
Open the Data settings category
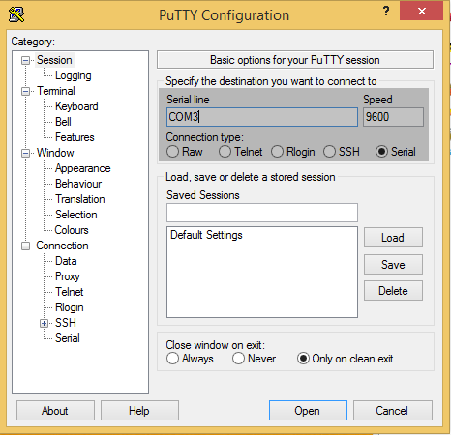pos(66,261)
